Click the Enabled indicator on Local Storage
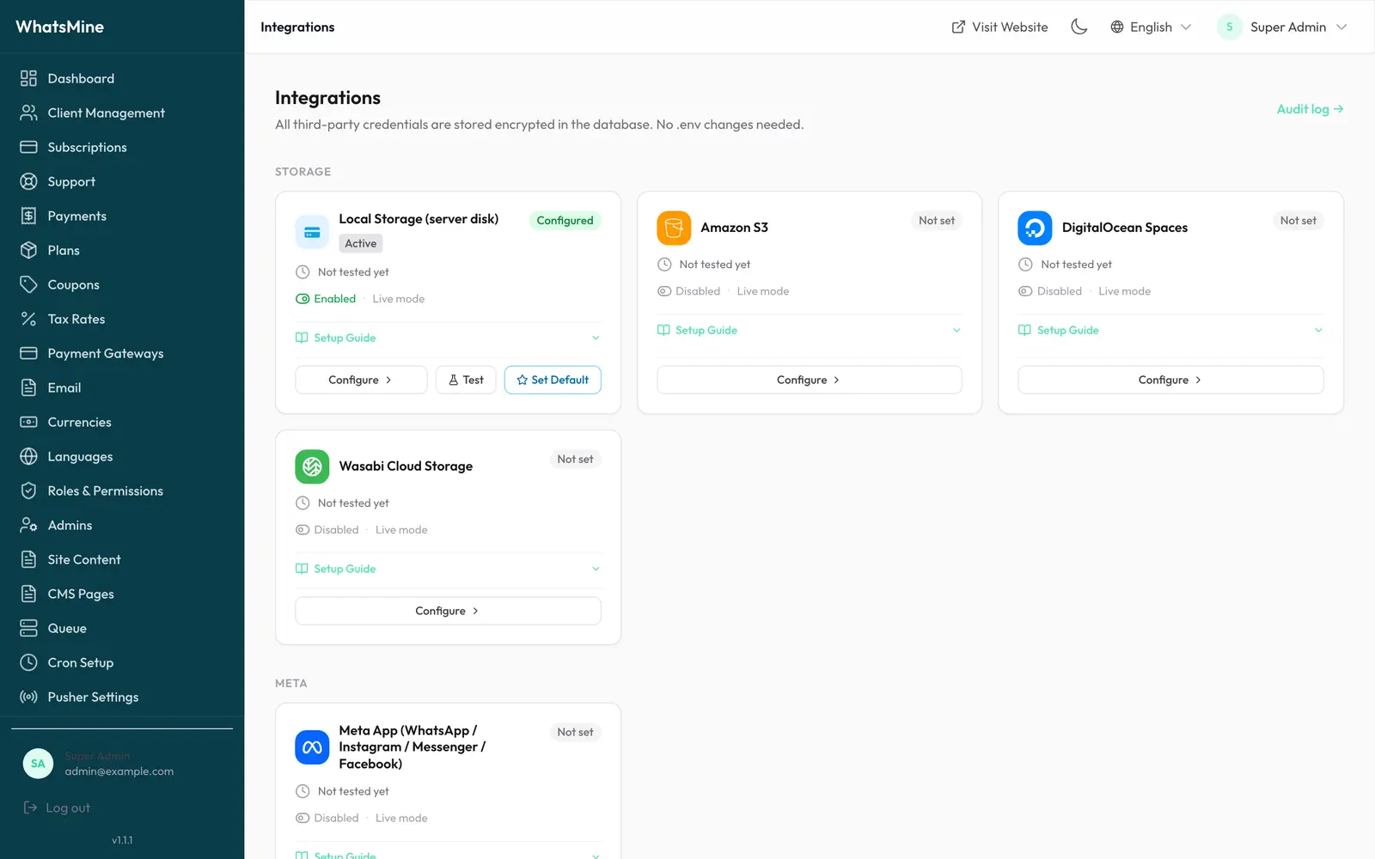Image resolution: width=1375 pixels, height=859 pixels. pyautogui.click(x=326, y=299)
